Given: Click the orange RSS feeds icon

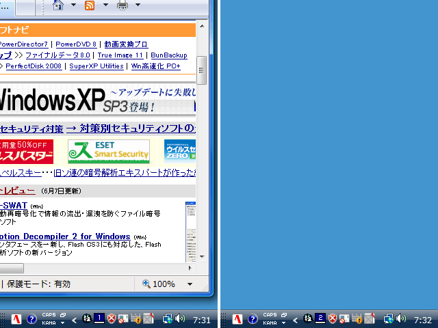Looking at the screenshot, I should point(90,5).
